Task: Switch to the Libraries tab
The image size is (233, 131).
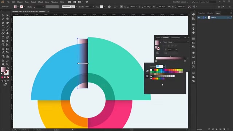Action: [210, 13]
